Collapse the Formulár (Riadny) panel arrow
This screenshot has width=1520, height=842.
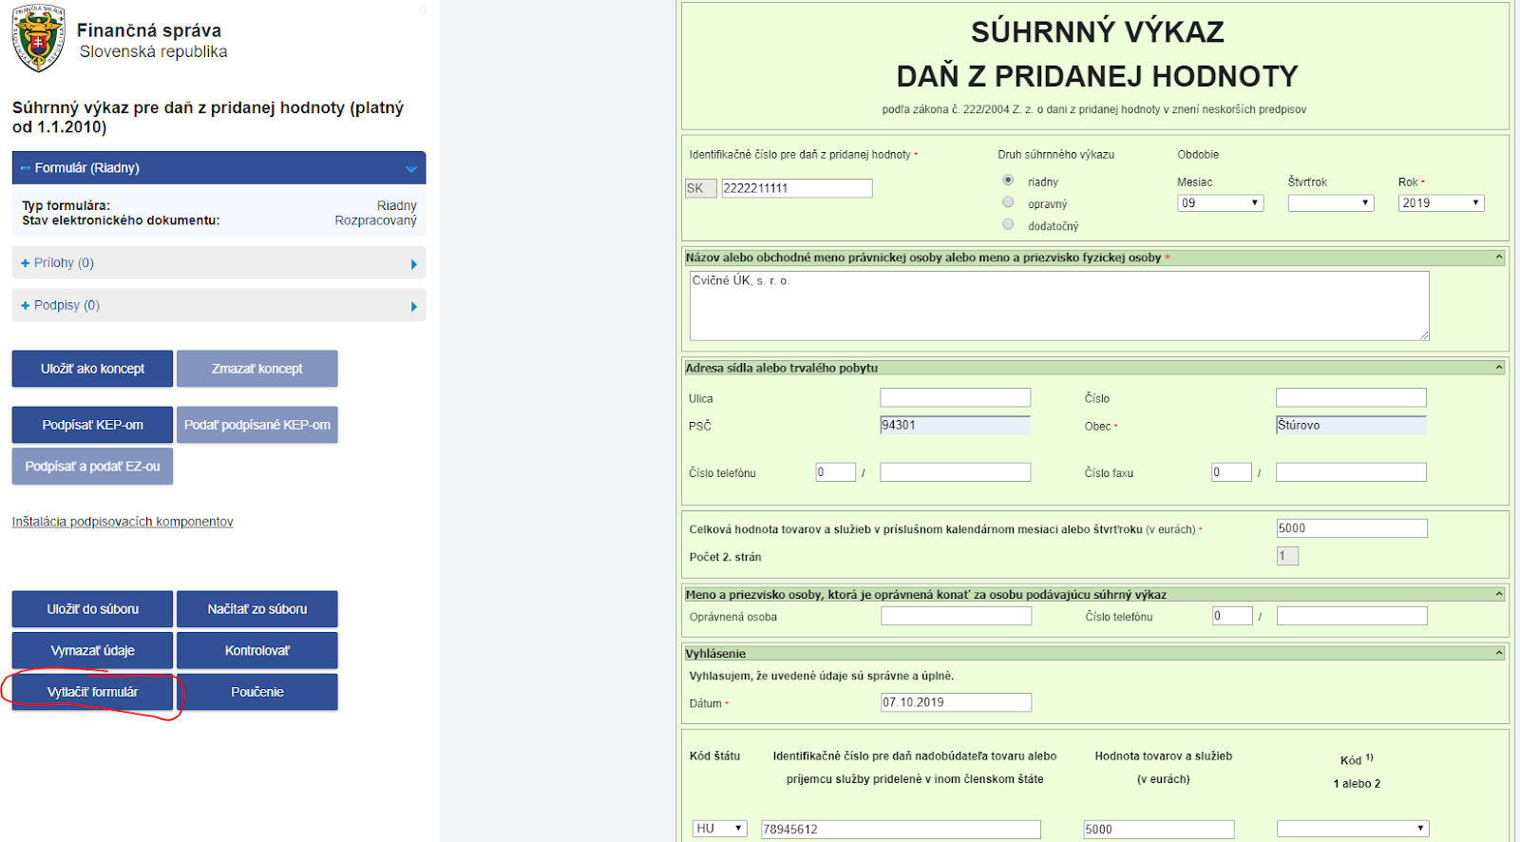pos(411,169)
